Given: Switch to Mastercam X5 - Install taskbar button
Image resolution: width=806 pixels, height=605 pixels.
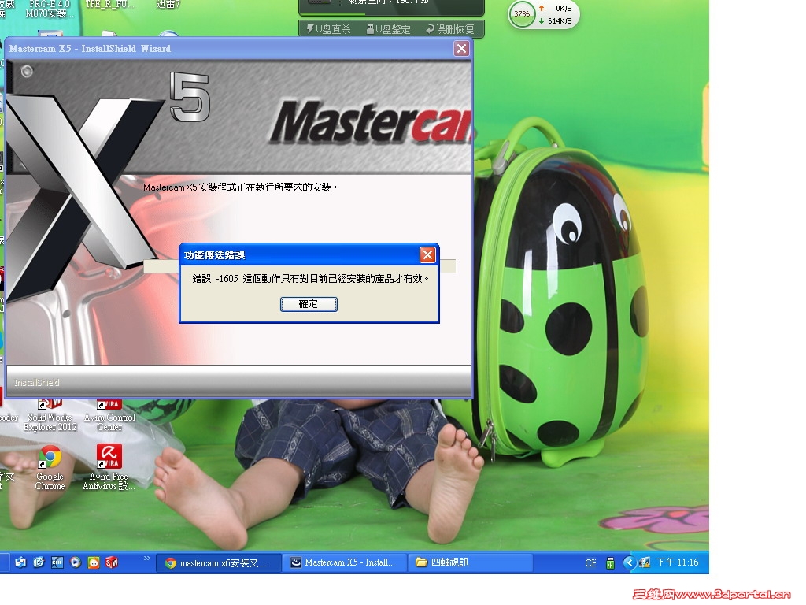Looking at the screenshot, I should 344,562.
